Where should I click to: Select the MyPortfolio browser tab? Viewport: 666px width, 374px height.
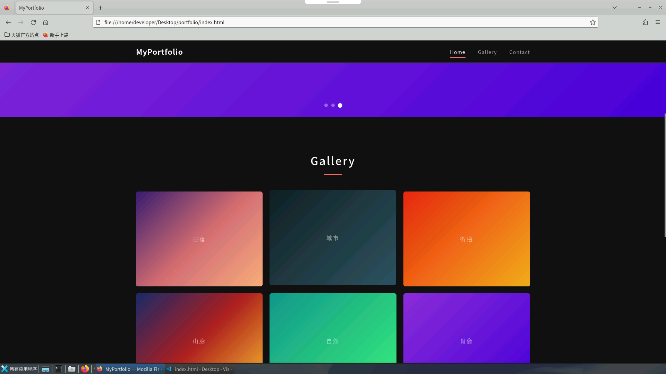pos(54,8)
